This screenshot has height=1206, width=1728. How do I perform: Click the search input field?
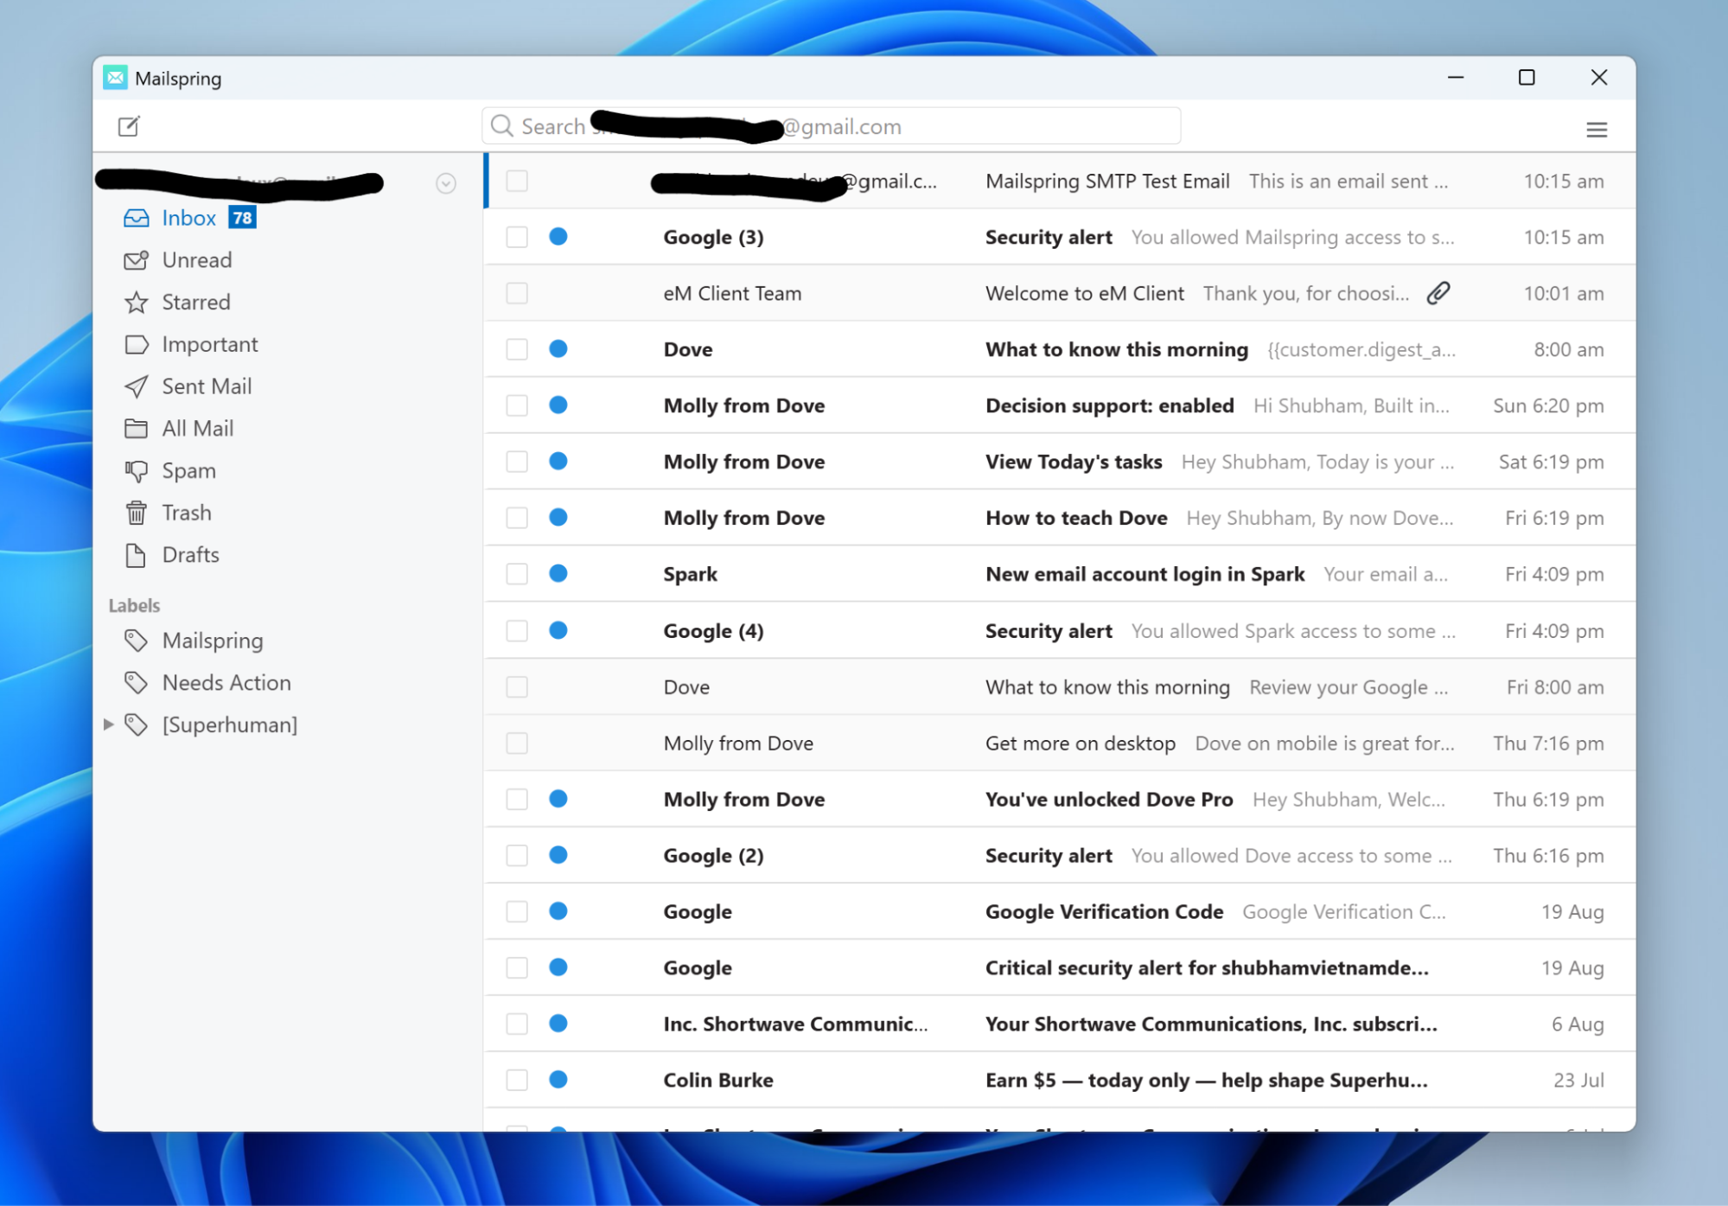pyautogui.click(x=832, y=126)
